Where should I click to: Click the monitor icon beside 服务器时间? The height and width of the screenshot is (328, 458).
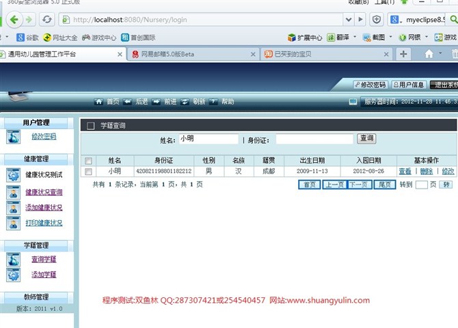353,102
